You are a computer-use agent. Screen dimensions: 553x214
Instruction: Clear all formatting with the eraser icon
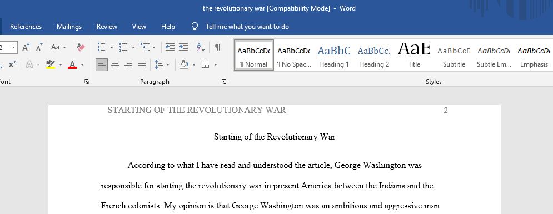coord(81,47)
